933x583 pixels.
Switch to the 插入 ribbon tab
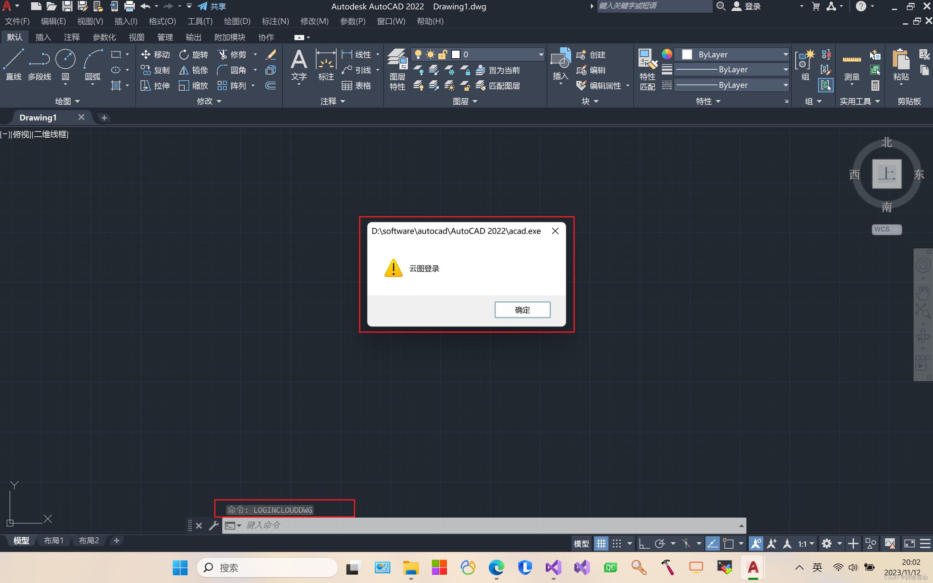pos(43,37)
